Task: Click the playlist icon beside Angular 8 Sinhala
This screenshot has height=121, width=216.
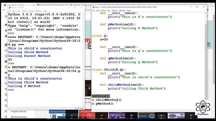Action: tap(6, 111)
